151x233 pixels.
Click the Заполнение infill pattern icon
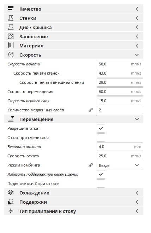[11, 36]
